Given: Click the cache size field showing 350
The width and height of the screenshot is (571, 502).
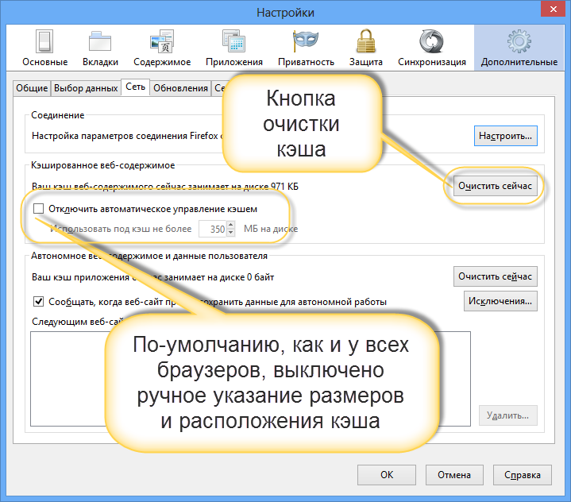Looking at the screenshot, I should (x=213, y=229).
